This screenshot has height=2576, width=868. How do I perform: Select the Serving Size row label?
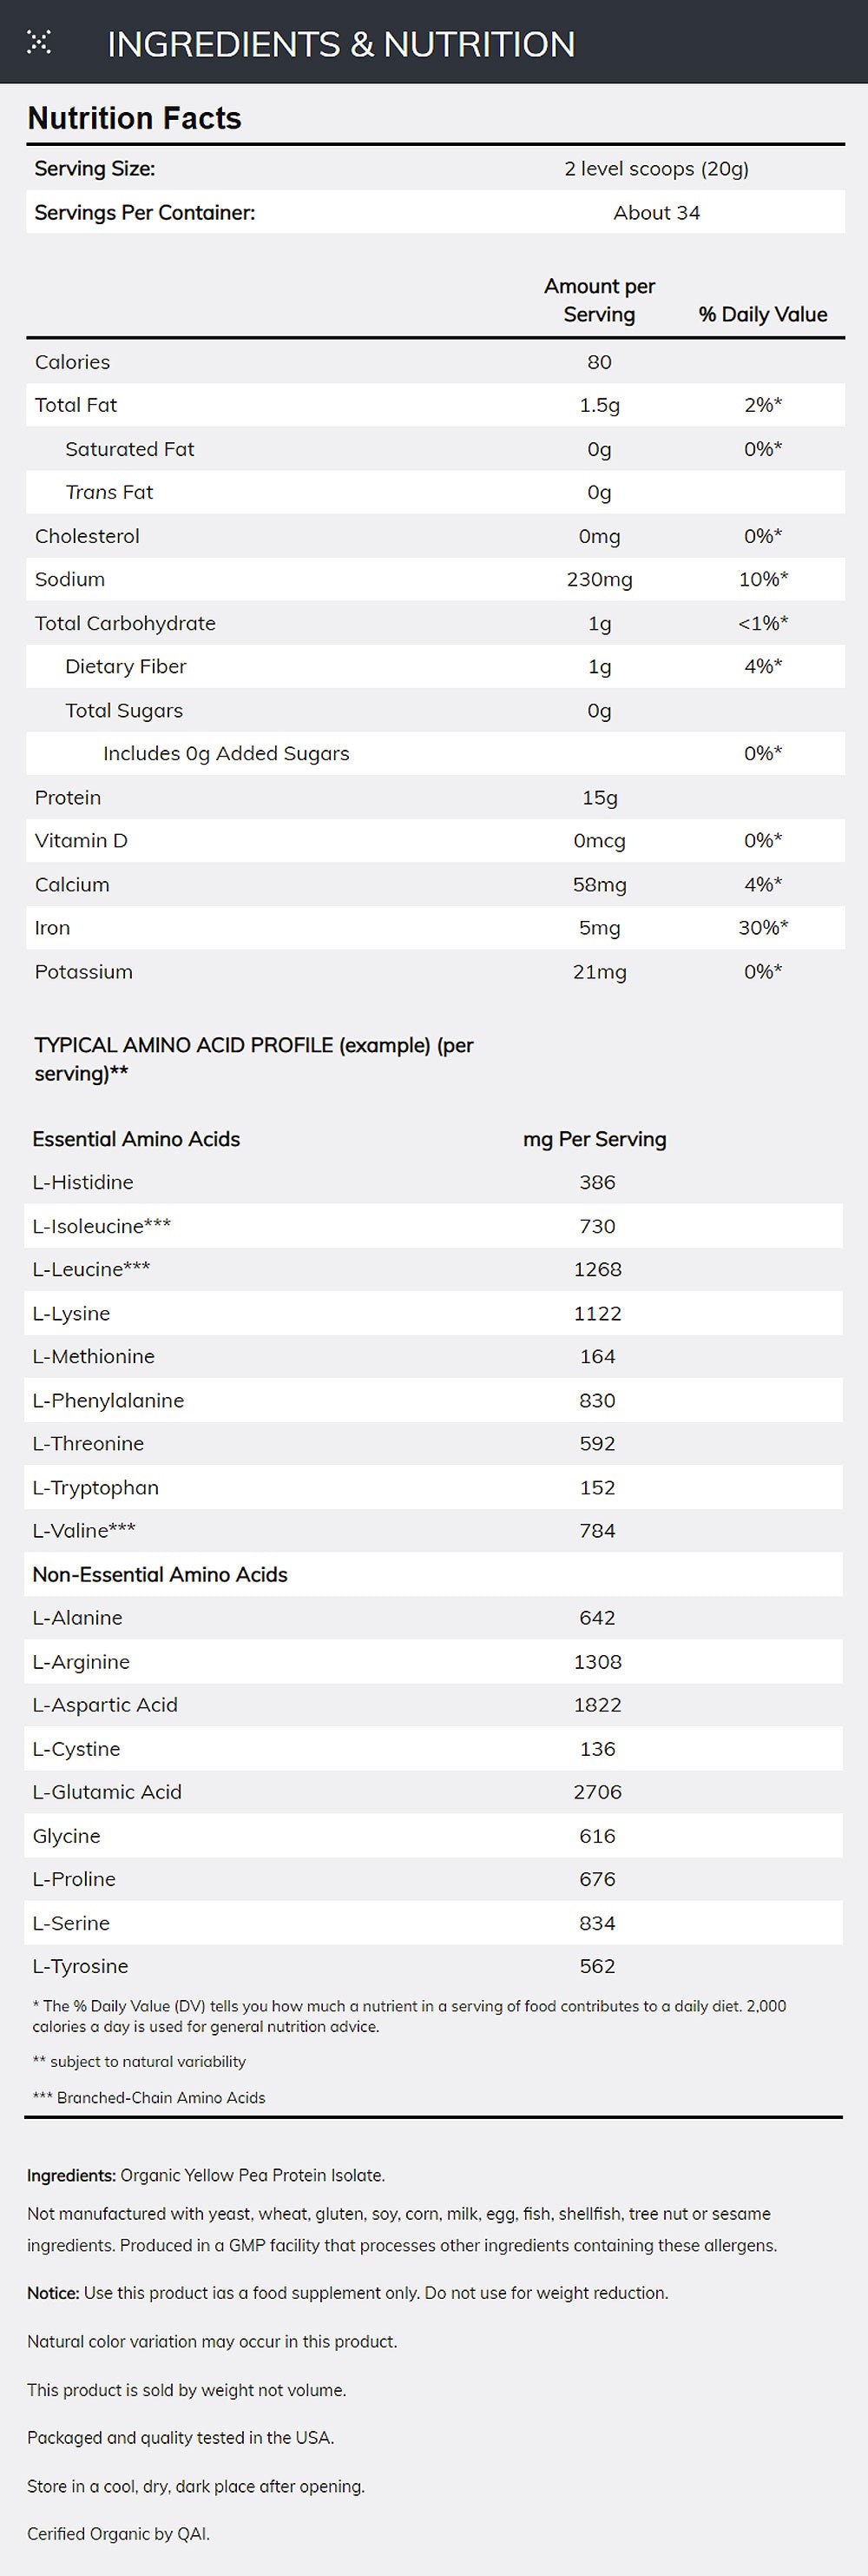click(95, 169)
